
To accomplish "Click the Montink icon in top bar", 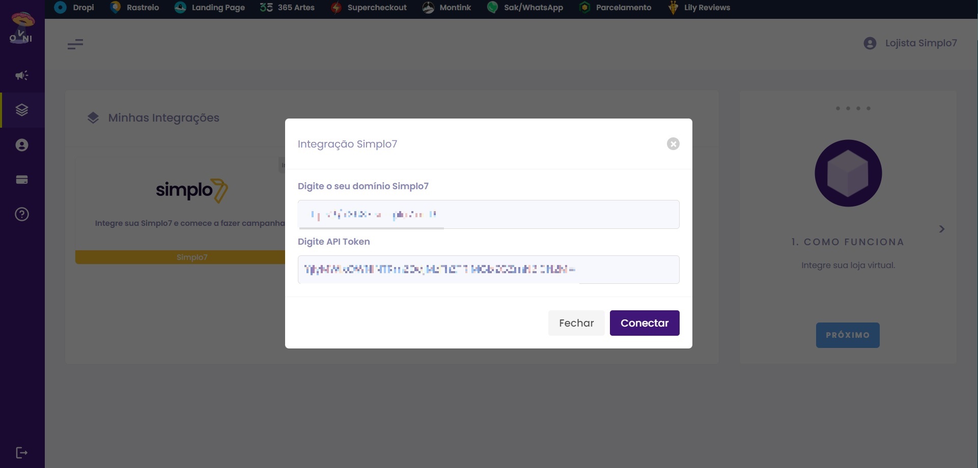I will tap(428, 8).
